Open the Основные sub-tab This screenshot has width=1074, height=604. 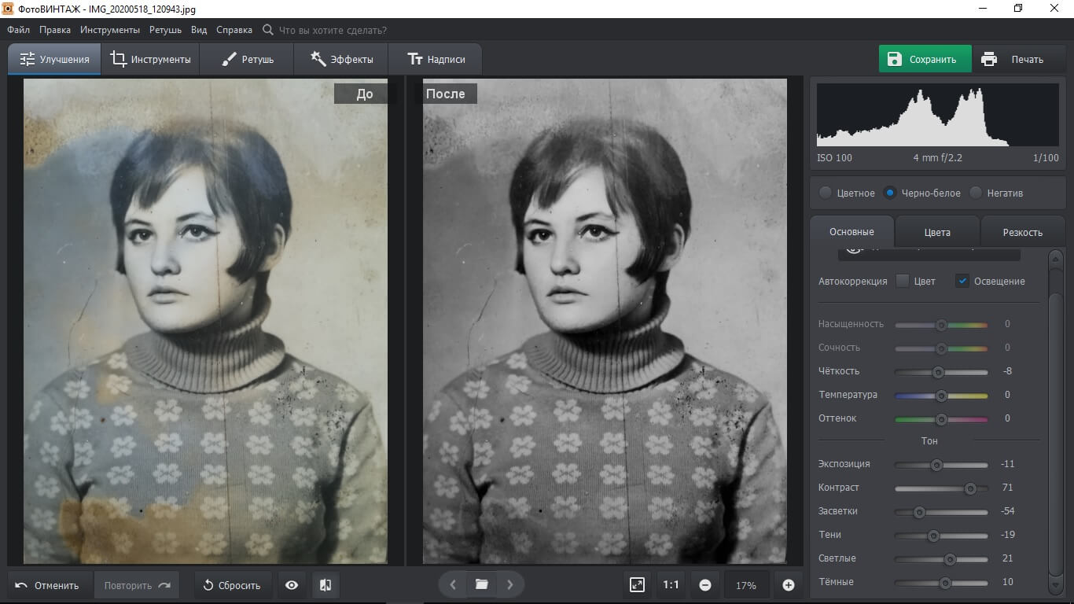(x=851, y=232)
